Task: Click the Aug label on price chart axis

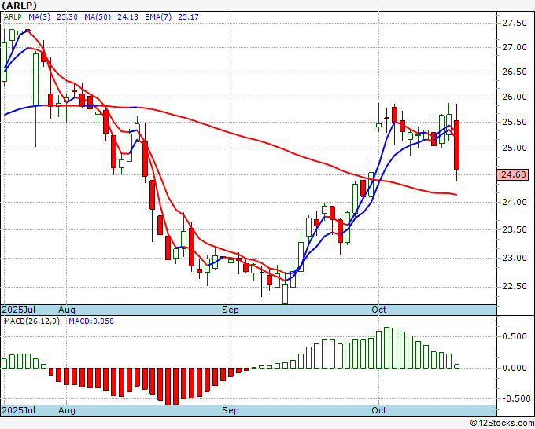Action: (67, 310)
